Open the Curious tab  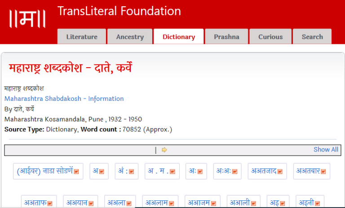(x=270, y=37)
